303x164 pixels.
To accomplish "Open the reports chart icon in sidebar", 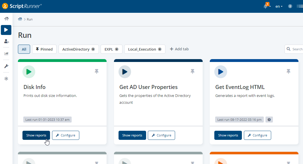I will coord(6,53).
